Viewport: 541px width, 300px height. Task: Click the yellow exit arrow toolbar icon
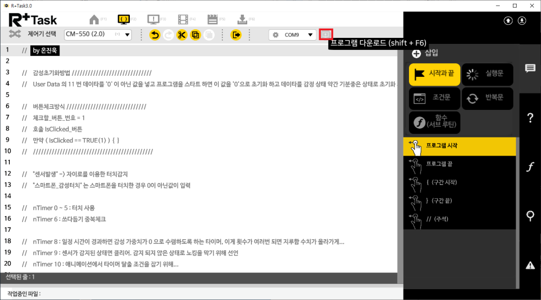[236, 35]
